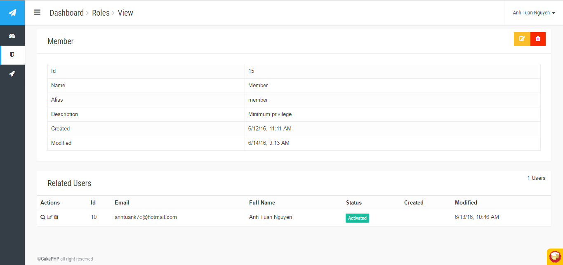Click the Alias value member
Screen dimensions: 563x265
tap(258, 100)
